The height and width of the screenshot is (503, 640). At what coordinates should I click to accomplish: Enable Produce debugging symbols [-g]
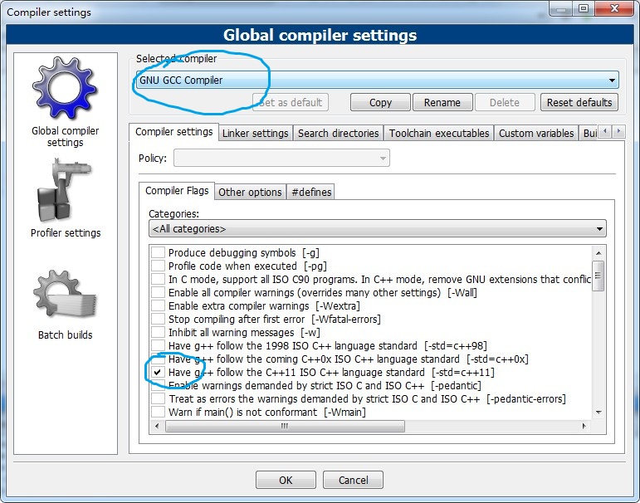(158, 252)
